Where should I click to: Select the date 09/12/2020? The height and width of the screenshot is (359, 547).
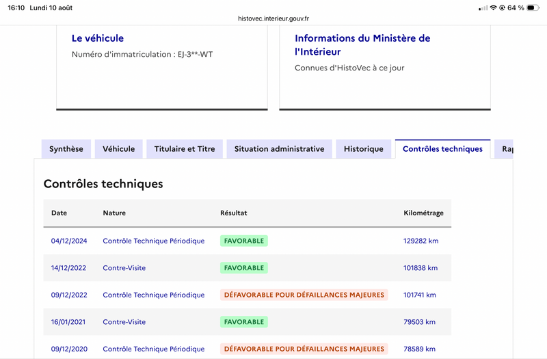[69, 349]
